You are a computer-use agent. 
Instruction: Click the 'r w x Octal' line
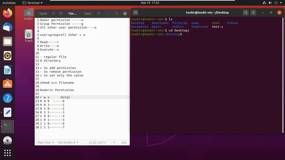tap(55, 97)
